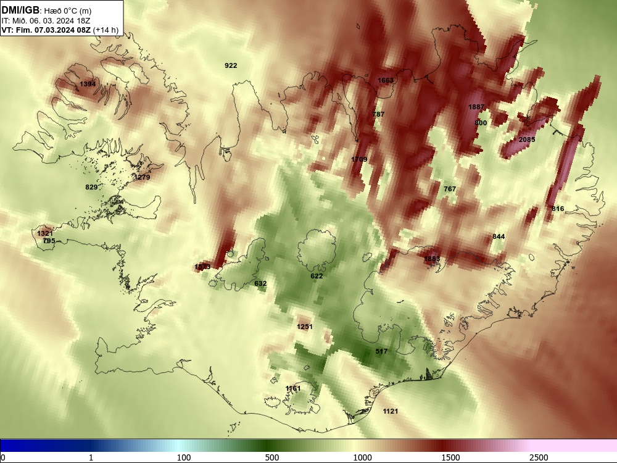
Task: Click the 500 tick on the colour scale
Action: [272, 457]
